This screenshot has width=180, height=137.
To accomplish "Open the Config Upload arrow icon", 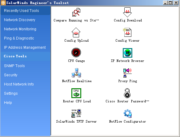I will (x=76, y=32).
